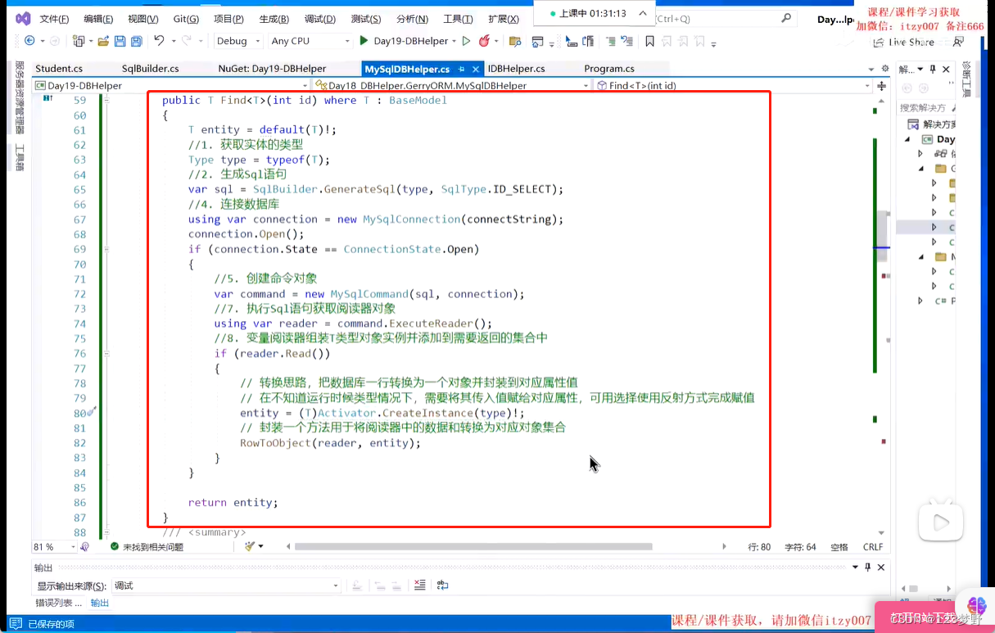Open the 81 % zoom level dropdown
995x633 pixels.
point(54,546)
